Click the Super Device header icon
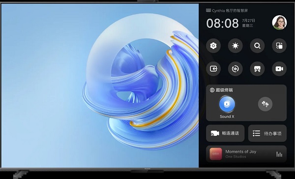Image resolution: width=295 pixels, height=179 pixels. click(212, 90)
